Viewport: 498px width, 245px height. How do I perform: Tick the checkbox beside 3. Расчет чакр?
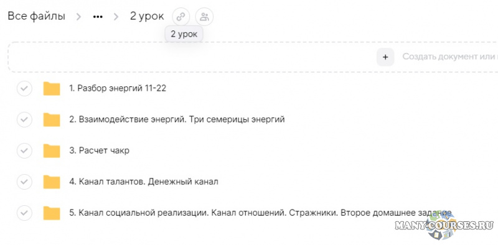[x=24, y=150]
